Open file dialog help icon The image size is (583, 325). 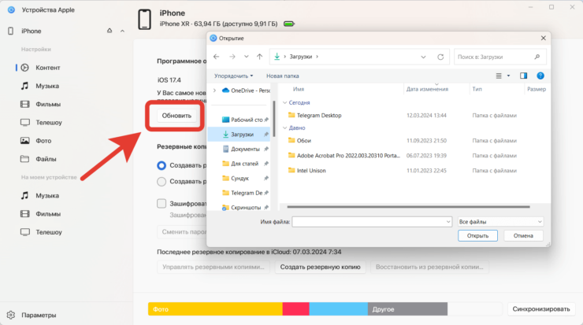click(540, 76)
